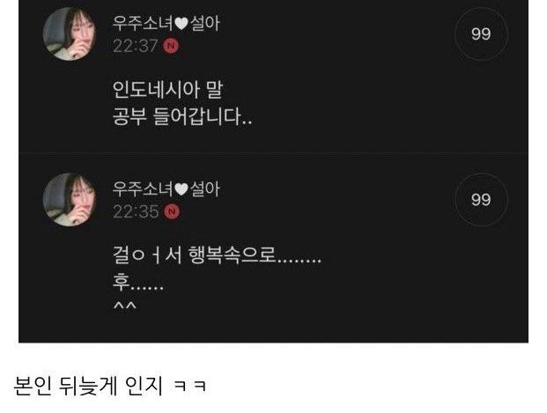Open username 우주소녀 설아 above the 22:37 time
This screenshot has height=413, width=547.
[166, 23]
